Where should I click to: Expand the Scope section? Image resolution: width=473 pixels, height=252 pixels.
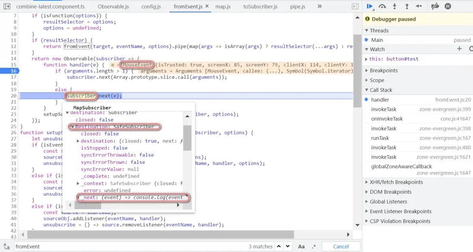pyautogui.click(x=377, y=80)
